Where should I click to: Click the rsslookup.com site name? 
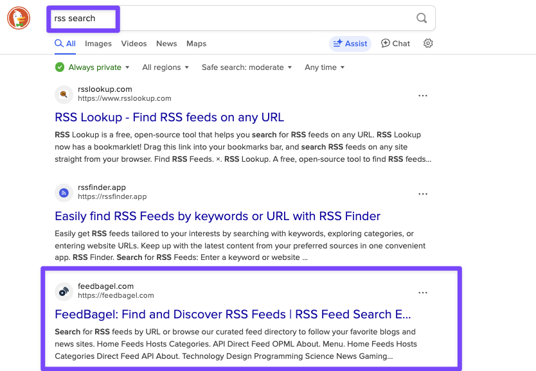click(x=105, y=89)
